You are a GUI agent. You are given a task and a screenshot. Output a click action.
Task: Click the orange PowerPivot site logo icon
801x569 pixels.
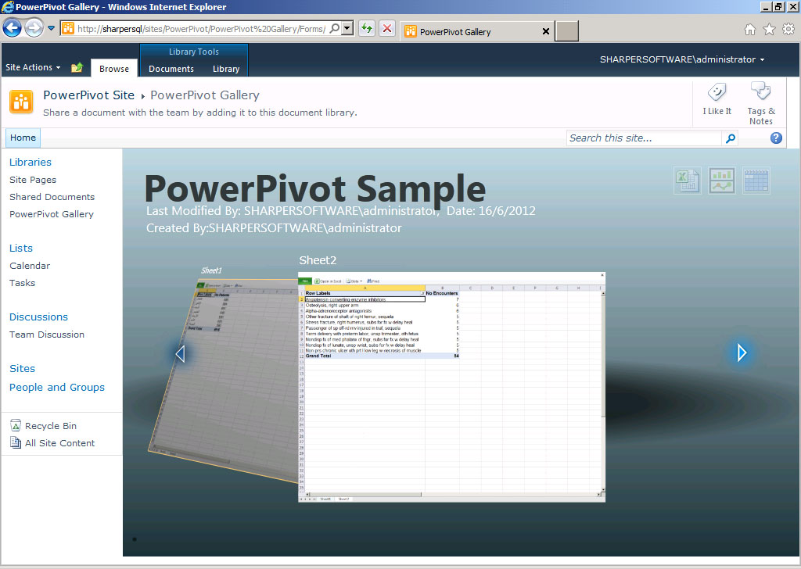click(21, 102)
